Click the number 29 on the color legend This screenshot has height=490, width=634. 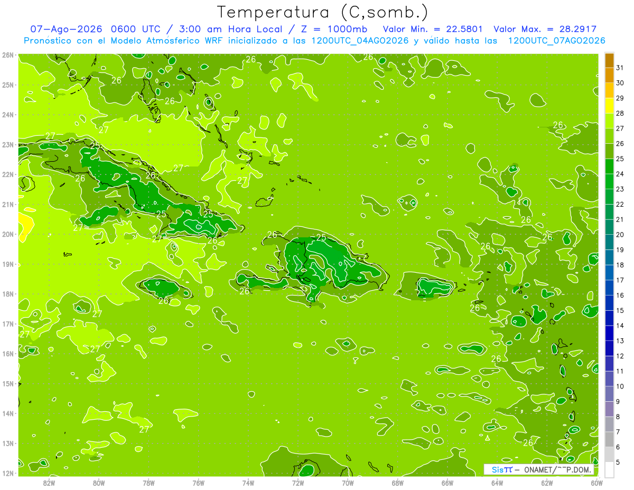click(x=620, y=98)
